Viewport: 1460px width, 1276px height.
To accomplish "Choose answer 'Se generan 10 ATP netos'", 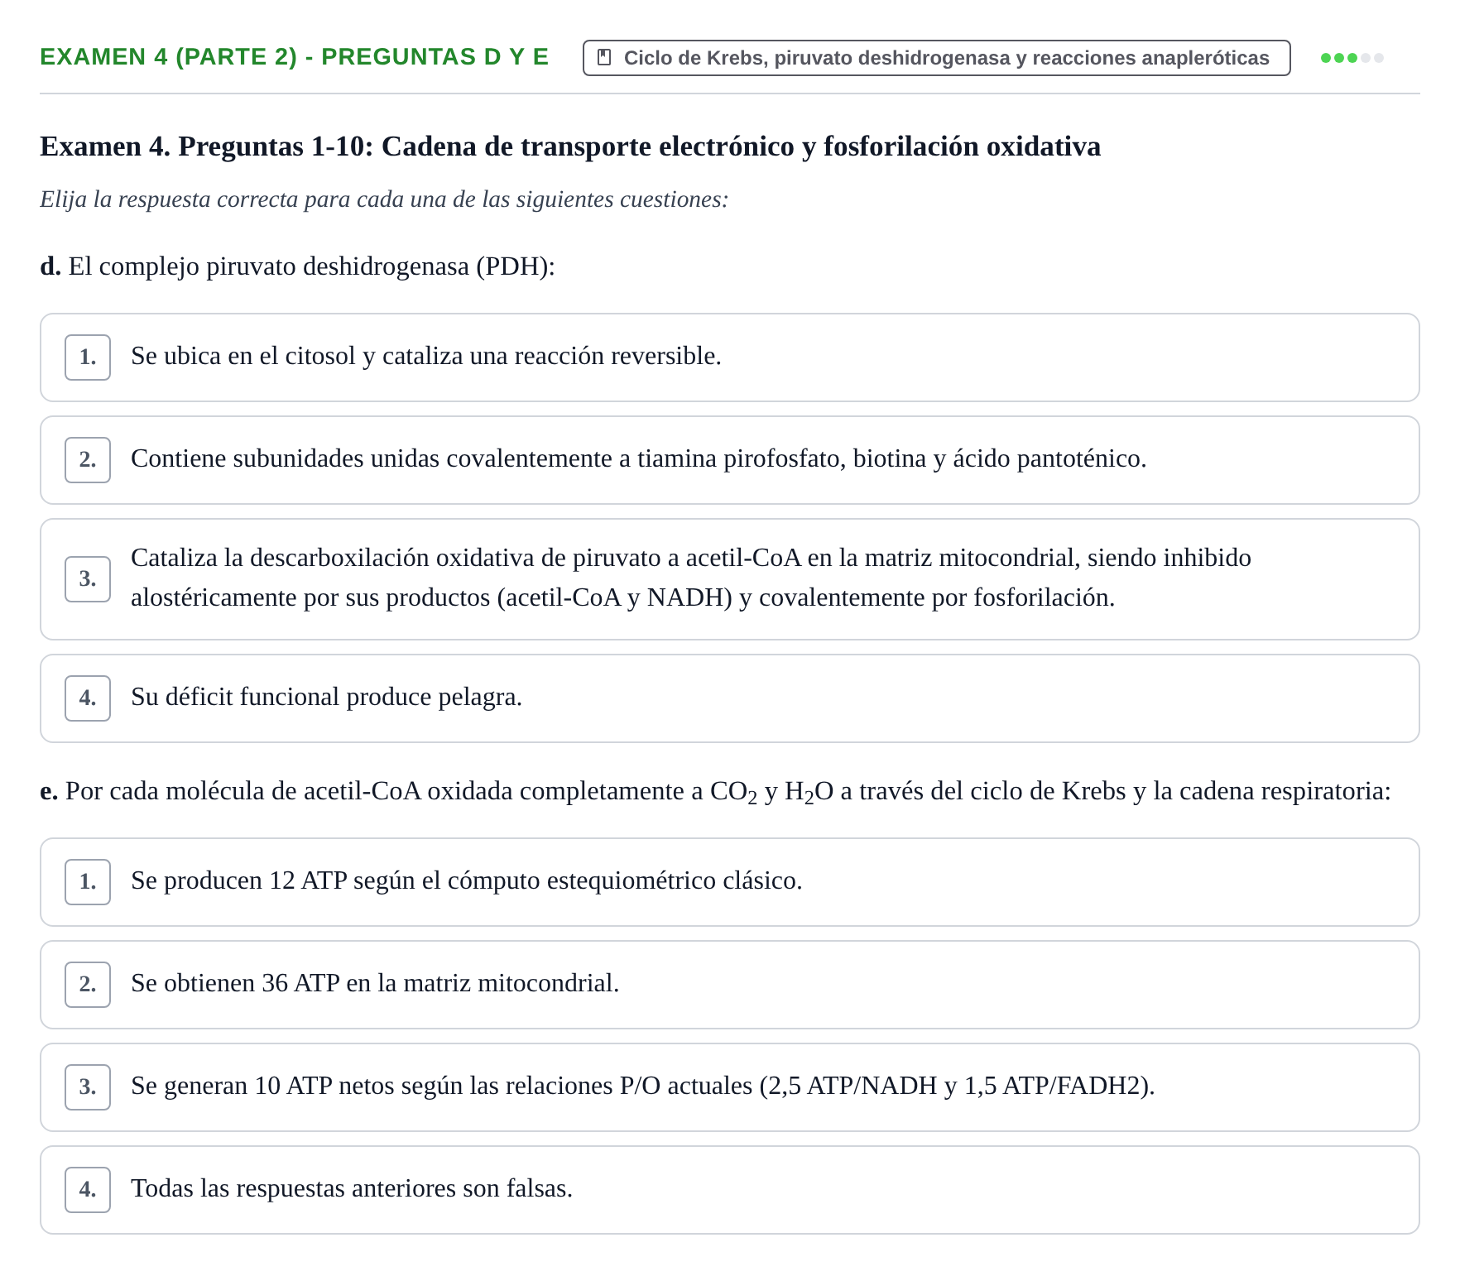I will point(729,1087).
